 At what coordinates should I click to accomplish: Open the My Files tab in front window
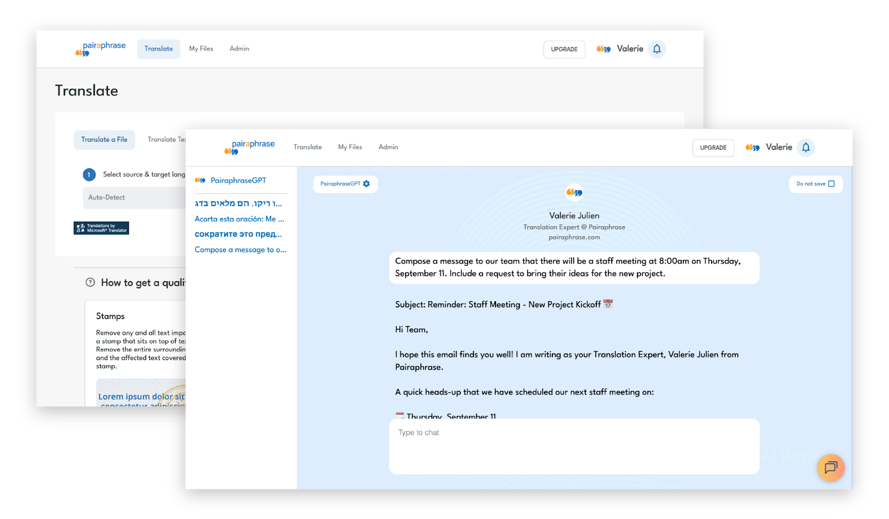pos(350,147)
